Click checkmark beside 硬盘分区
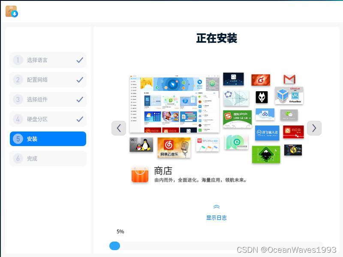Screen dimensions: 343x257 80,119
